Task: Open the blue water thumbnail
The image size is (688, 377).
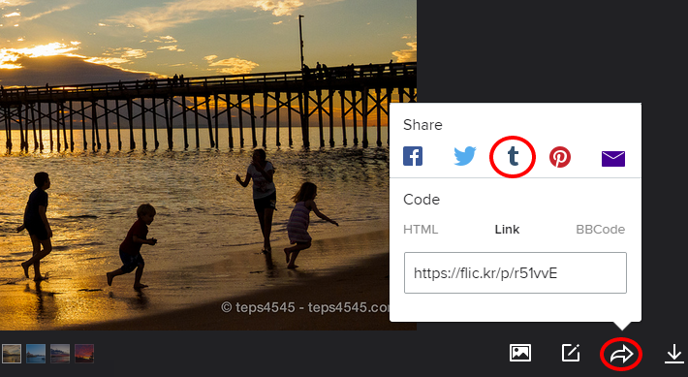Action: pyautogui.click(x=36, y=354)
